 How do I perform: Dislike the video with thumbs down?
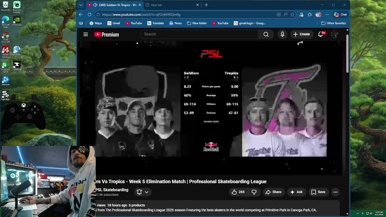[254, 192]
